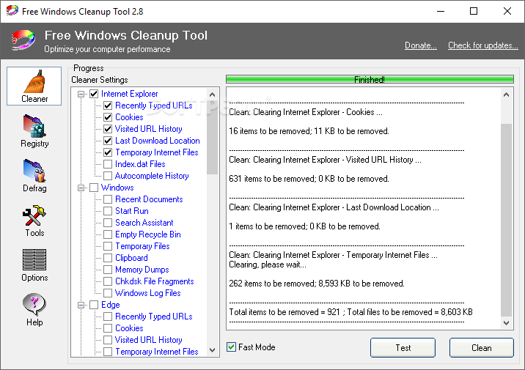Select Windows Log Files tree item
The width and height of the screenshot is (525, 370).
click(x=147, y=293)
